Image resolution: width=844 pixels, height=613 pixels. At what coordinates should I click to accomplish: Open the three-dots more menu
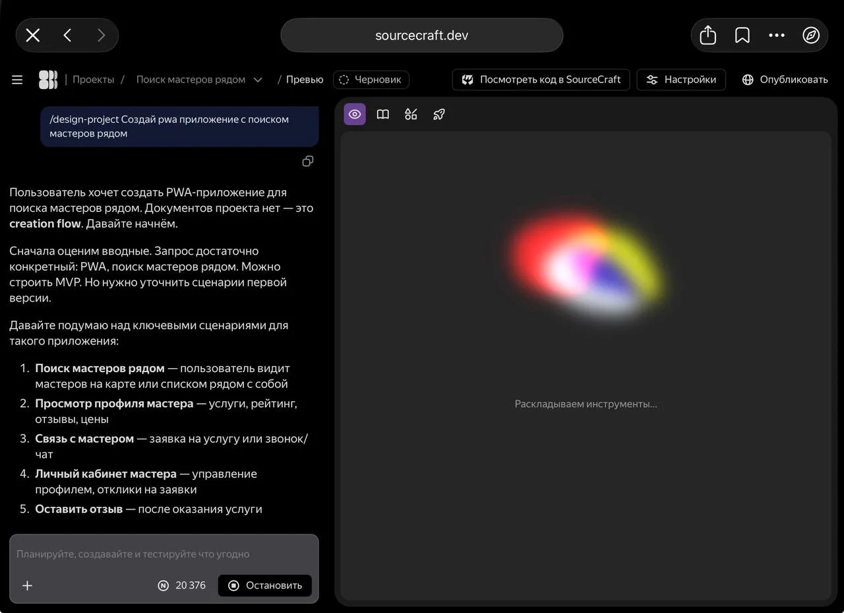[777, 36]
